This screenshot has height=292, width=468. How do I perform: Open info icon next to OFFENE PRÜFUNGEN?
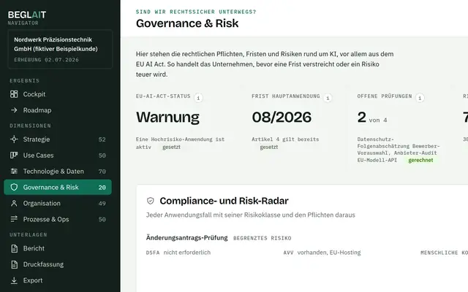point(420,98)
